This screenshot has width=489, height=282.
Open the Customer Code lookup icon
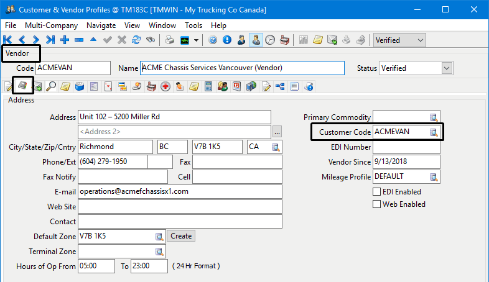(434, 132)
